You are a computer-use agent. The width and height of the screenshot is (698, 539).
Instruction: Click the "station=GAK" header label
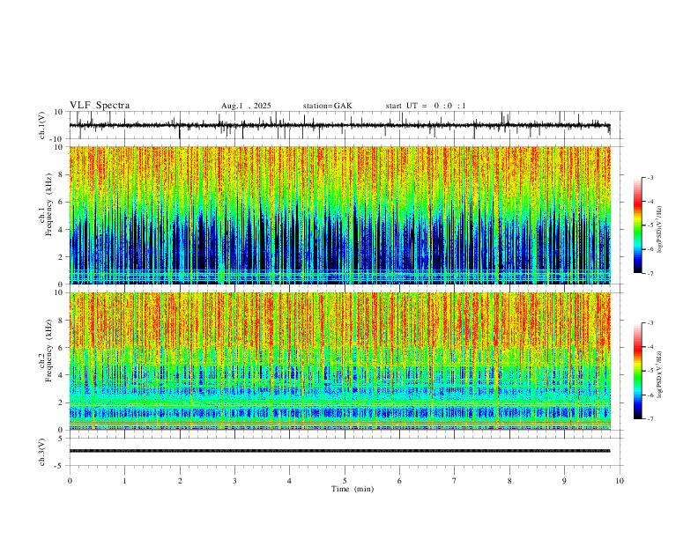pyautogui.click(x=327, y=106)
